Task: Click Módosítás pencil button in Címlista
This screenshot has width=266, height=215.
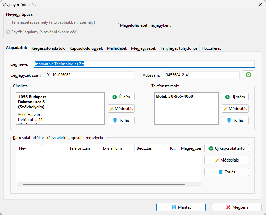Action: coord(121,109)
